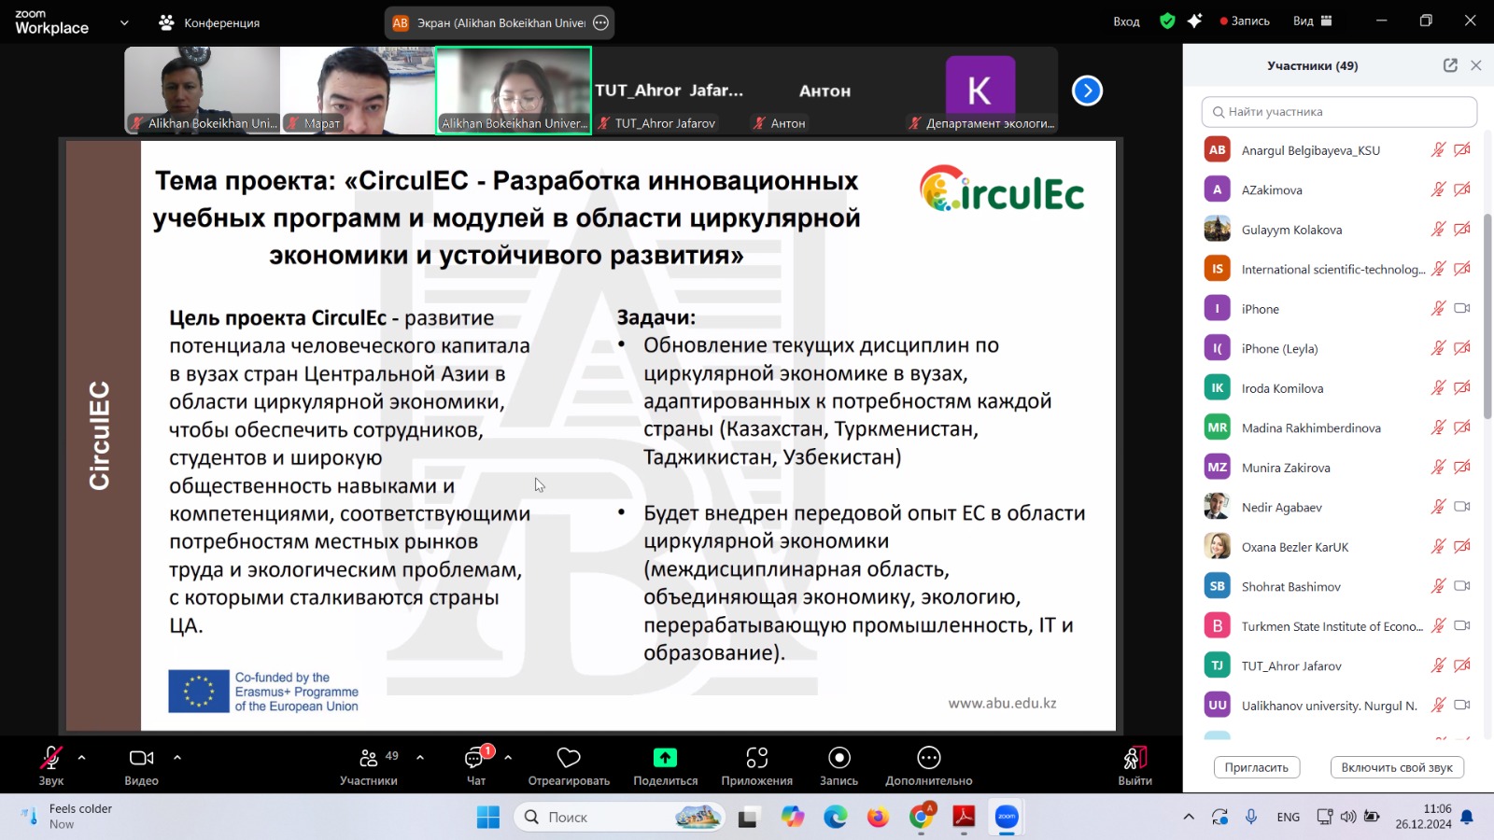This screenshot has width=1494, height=840.
Task: Select Марат video thumbnail
Action: point(358,91)
